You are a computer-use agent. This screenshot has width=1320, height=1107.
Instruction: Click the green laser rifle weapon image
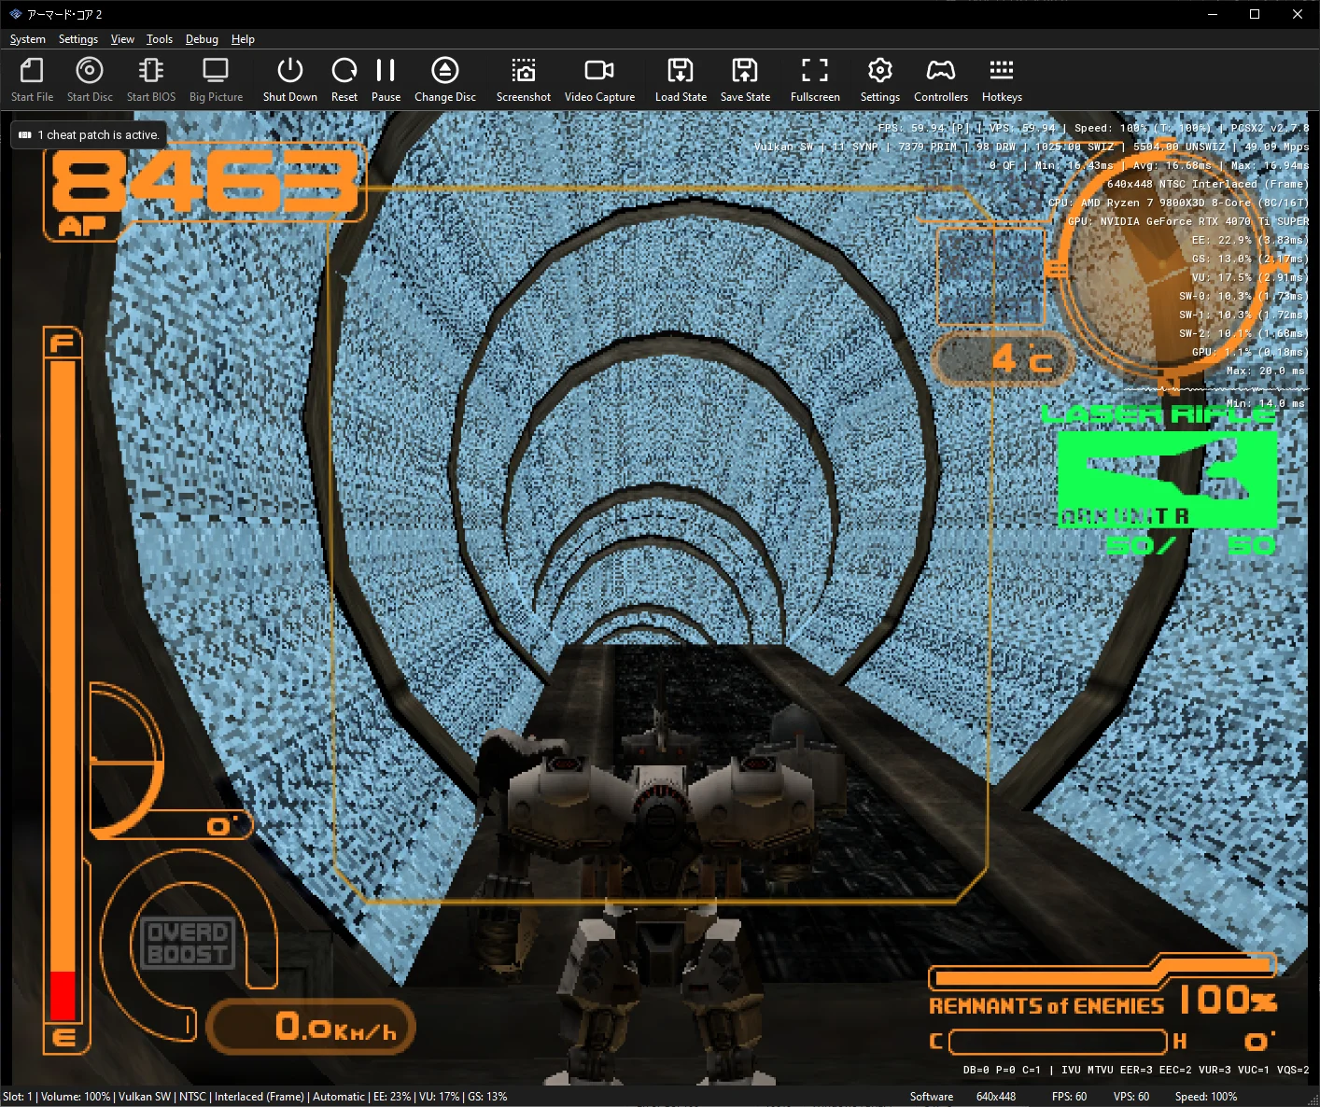click(x=1167, y=479)
